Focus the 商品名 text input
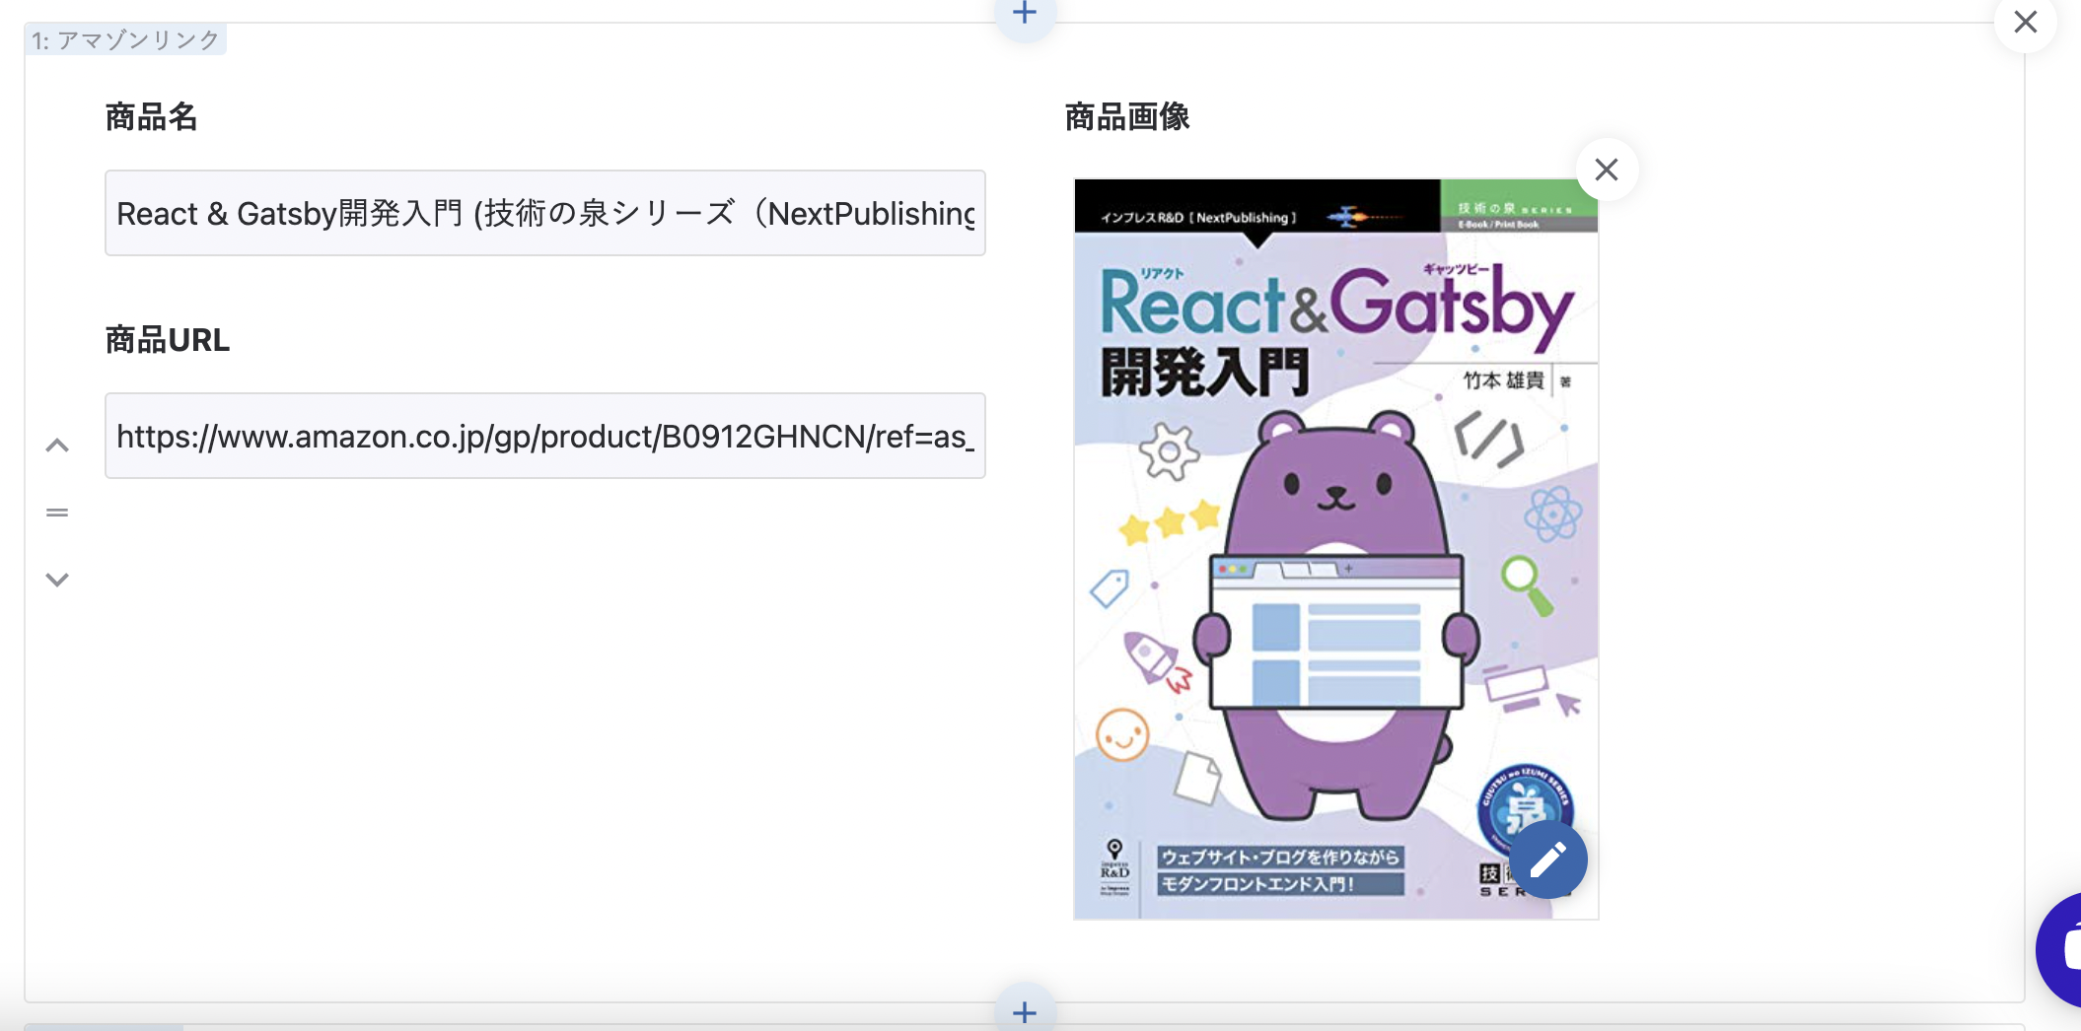Viewport: 2081px width, 1031px height. [x=544, y=213]
